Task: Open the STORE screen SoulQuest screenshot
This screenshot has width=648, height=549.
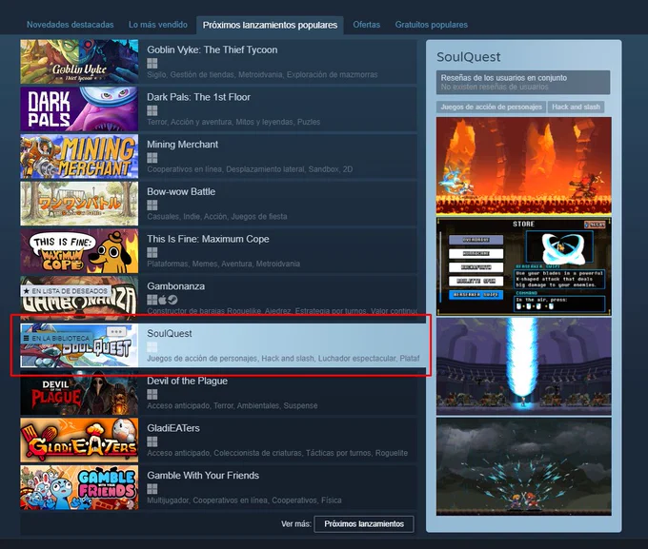Action: [x=523, y=266]
